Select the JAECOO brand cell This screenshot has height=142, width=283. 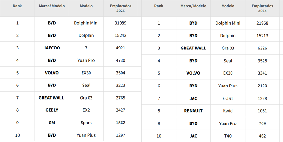(x=52, y=48)
